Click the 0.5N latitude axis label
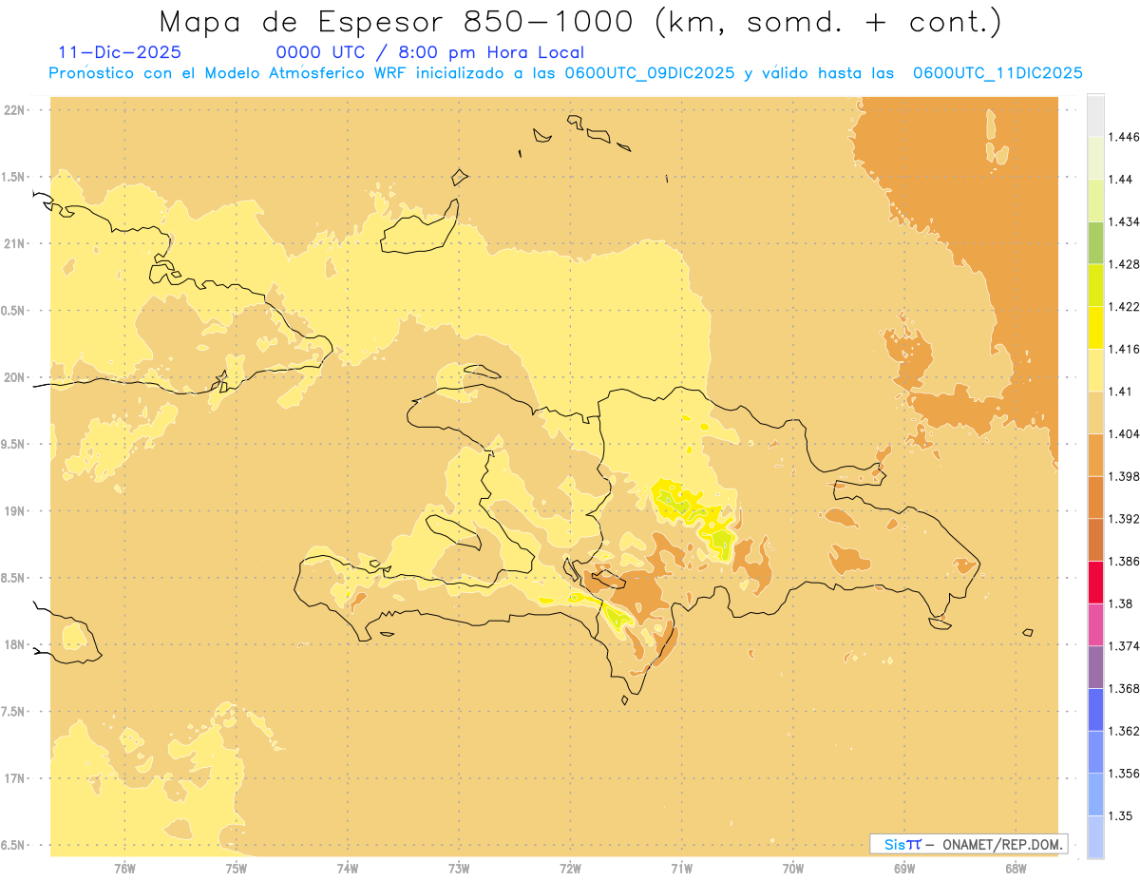Screen dimensions: 1140x881 [x=14, y=311]
